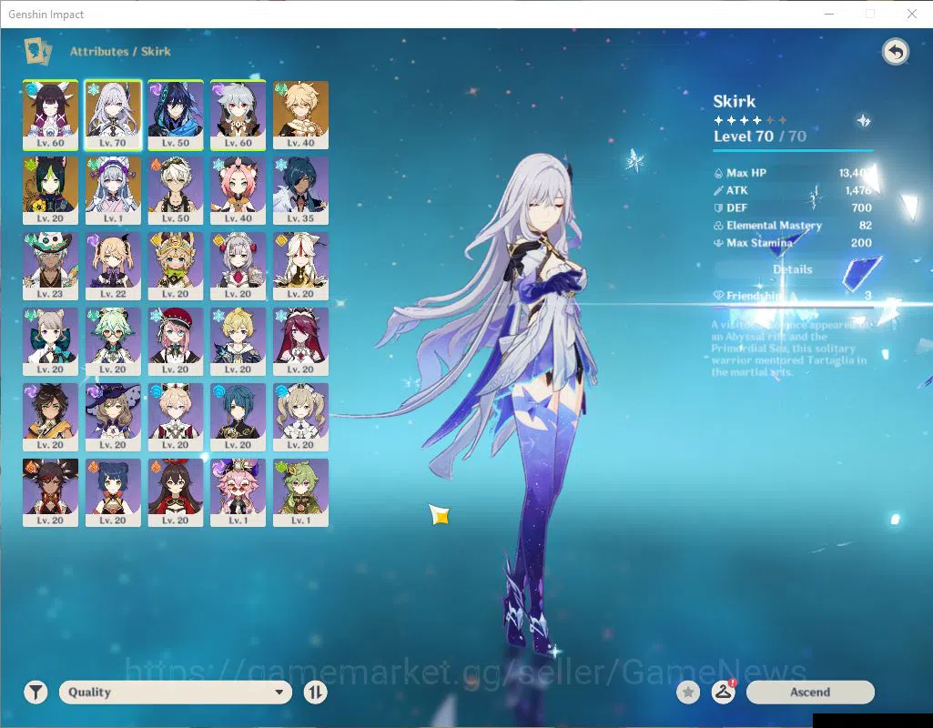The height and width of the screenshot is (728, 933).
Task: Select Dahlia's Lv. 20 portrait
Action: click(176, 417)
